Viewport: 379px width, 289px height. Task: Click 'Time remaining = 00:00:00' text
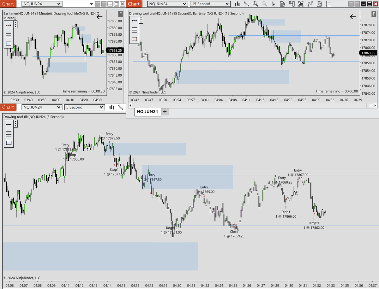(337, 91)
